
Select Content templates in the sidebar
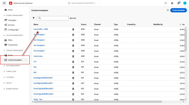15,60
